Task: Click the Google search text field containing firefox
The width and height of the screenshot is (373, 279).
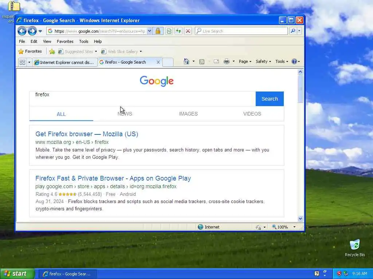Action: tap(142, 99)
